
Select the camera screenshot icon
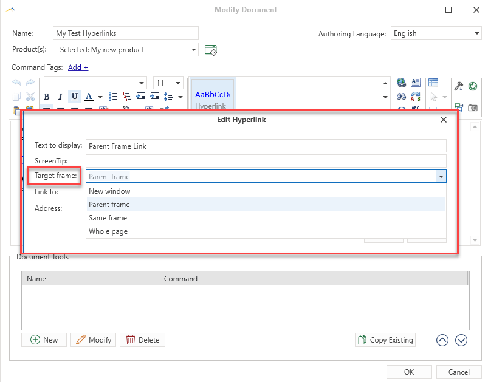click(x=473, y=107)
